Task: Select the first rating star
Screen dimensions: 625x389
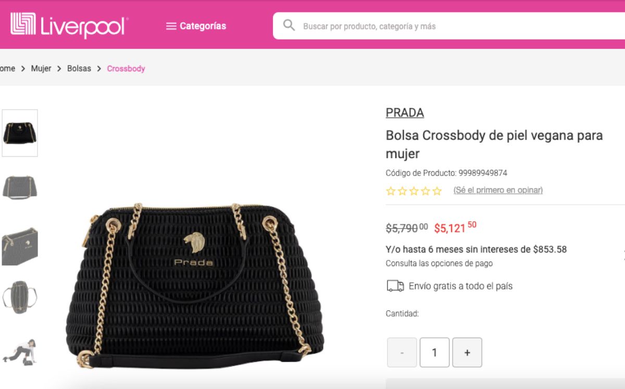Action: point(390,191)
